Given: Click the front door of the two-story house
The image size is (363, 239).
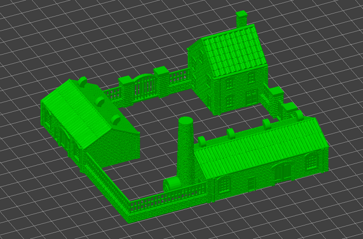Looking at the screenshot, I should (x=252, y=97).
